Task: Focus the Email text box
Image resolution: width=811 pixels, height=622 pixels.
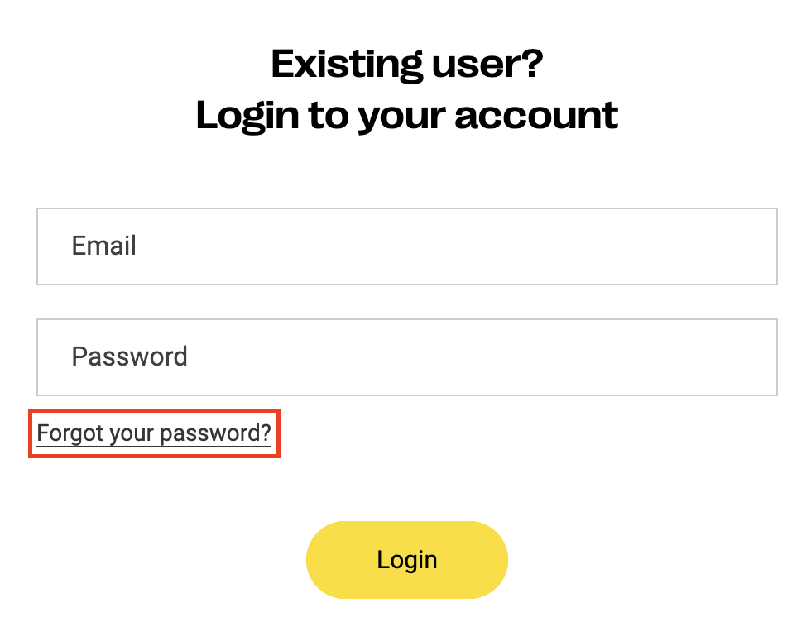Action: click(406, 246)
